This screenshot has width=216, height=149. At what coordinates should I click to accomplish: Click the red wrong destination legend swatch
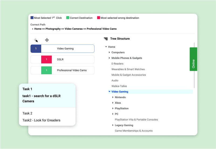pyautogui.click(x=99, y=18)
